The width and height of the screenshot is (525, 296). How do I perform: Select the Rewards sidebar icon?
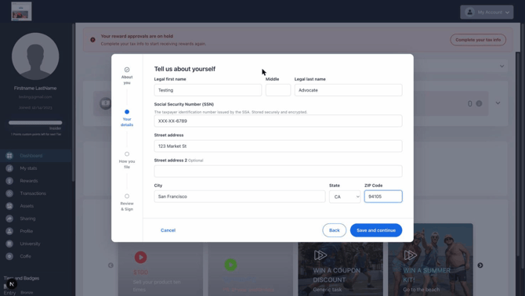pos(9,181)
